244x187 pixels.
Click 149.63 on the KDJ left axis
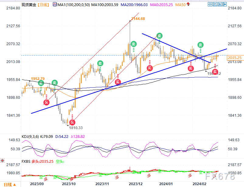[14, 140]
